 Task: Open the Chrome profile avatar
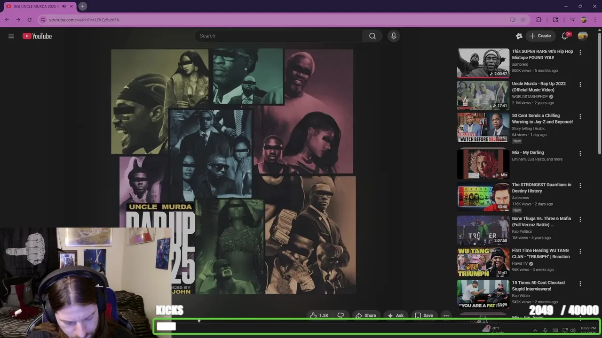pyautogui.click(x=584, y=20)
